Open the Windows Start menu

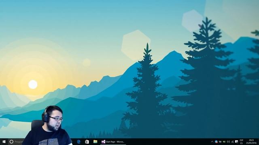[4, 141]
